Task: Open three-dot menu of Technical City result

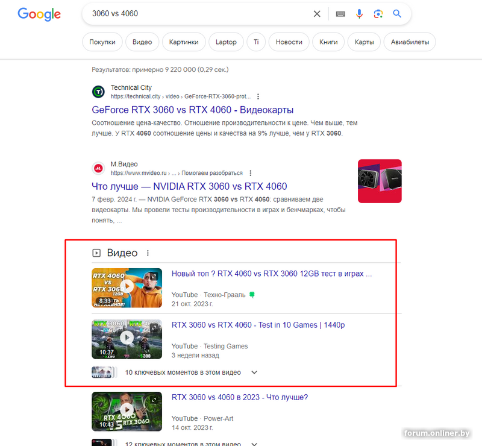Action: [x=258, y=96]
